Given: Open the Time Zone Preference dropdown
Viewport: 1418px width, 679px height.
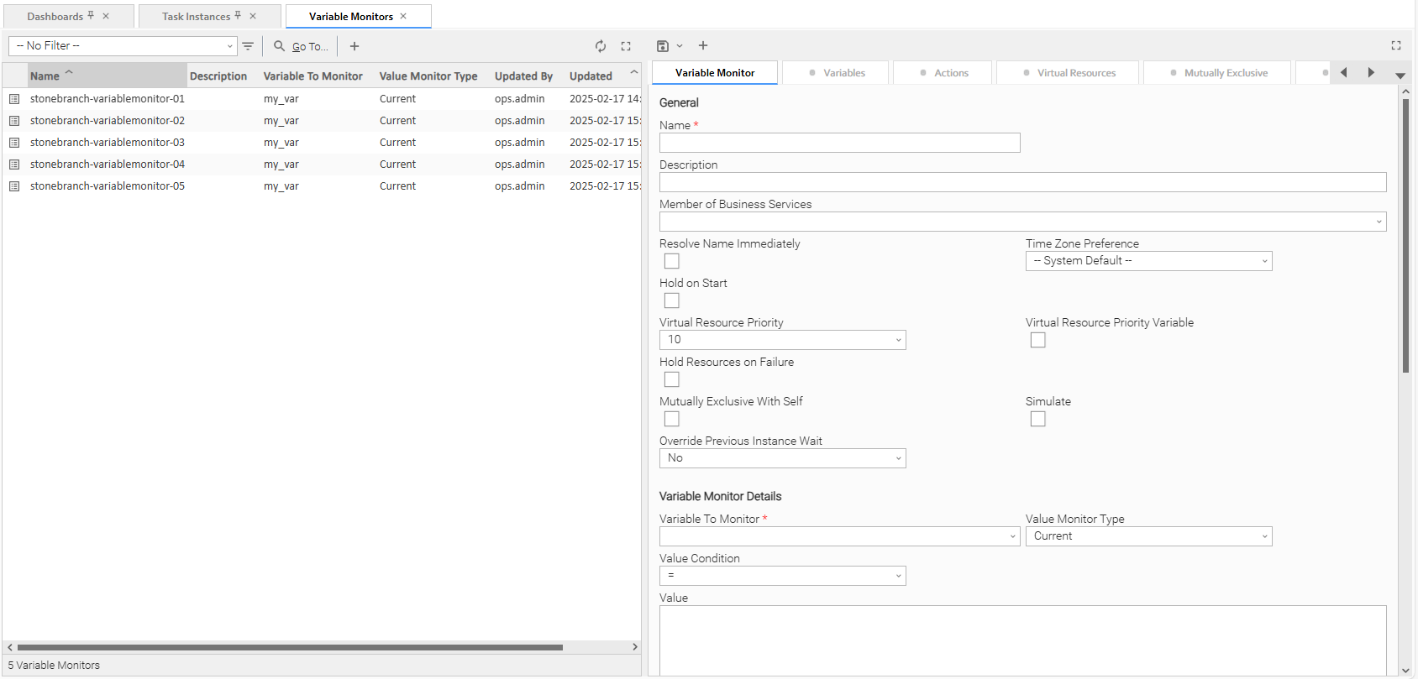Looking at the screenshot, I should [x=1148, y=261].
